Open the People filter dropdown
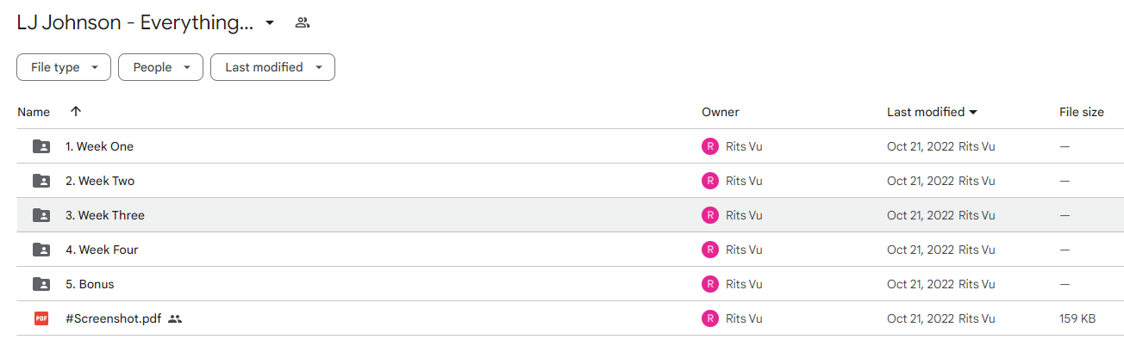 pos(160,67)
